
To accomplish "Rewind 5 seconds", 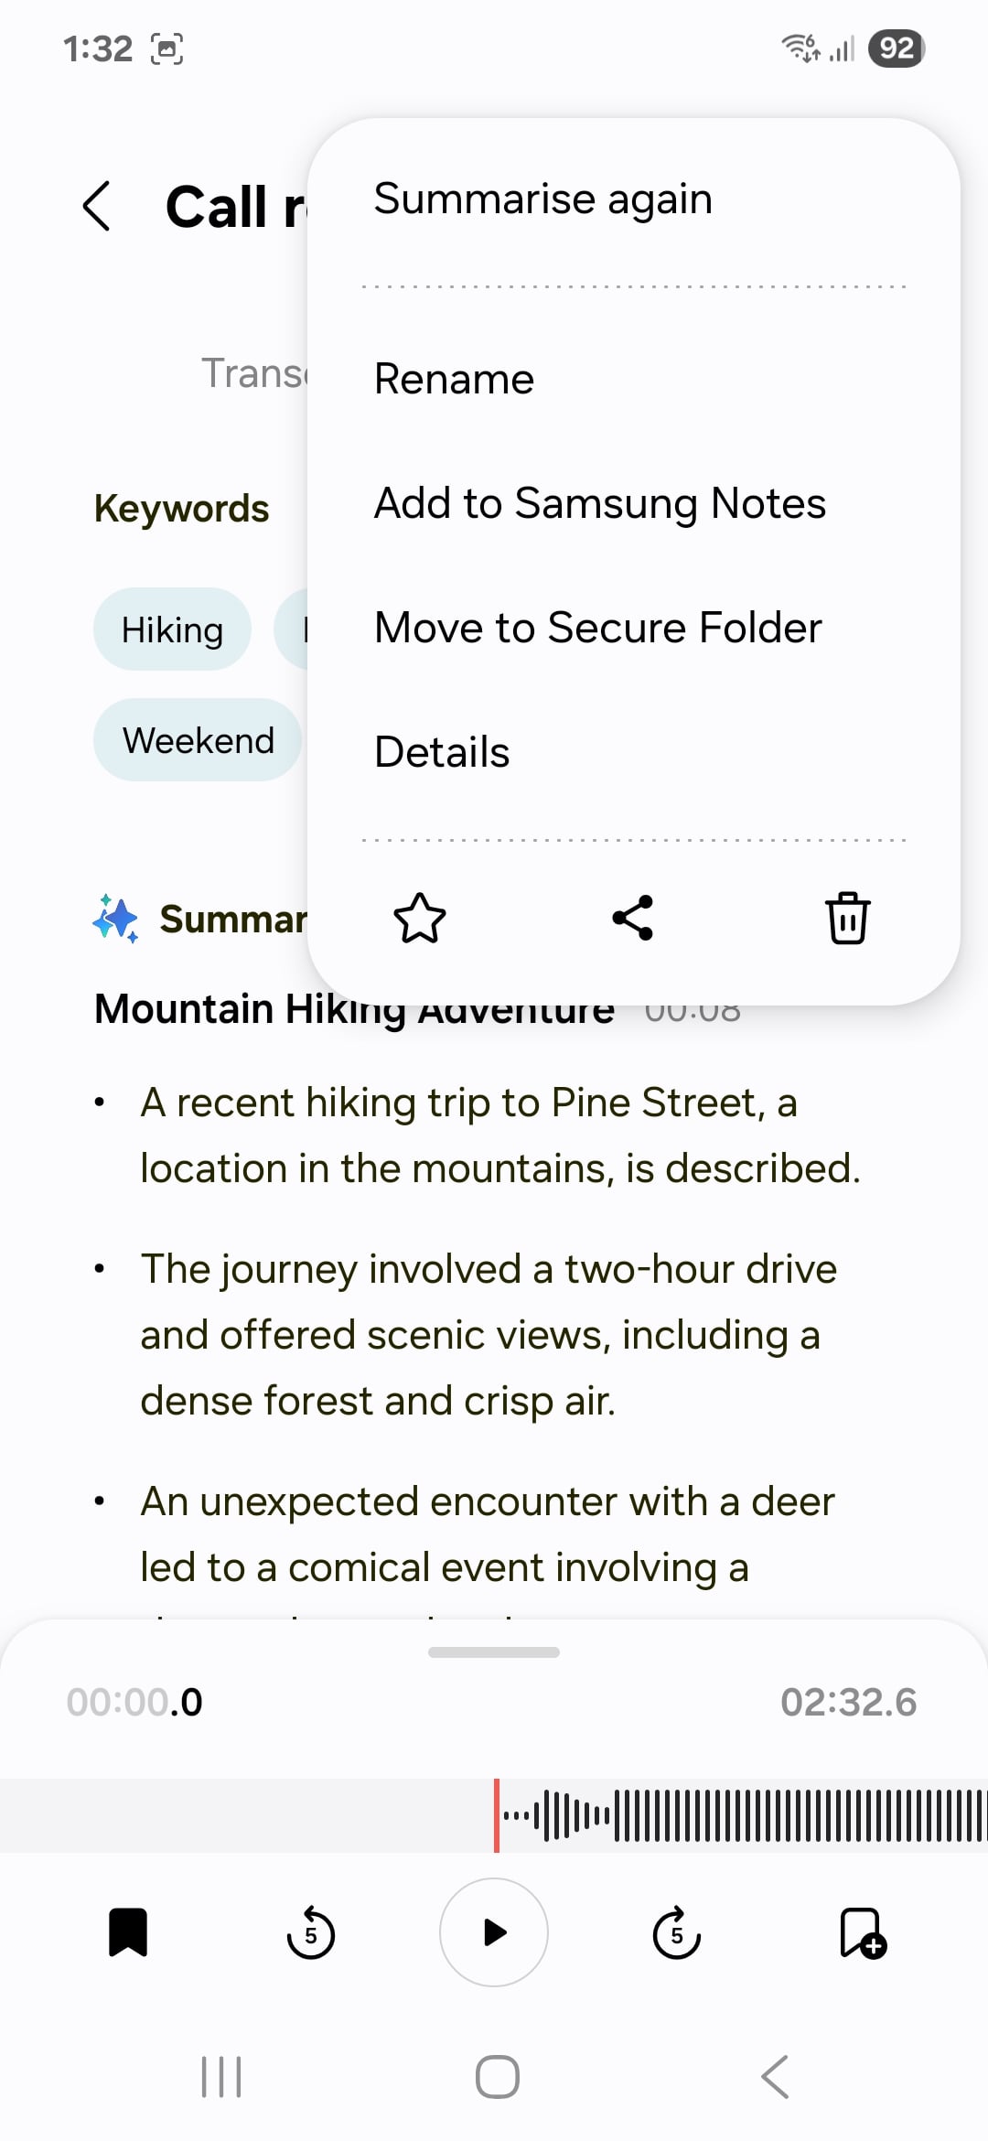I will [x=311, y=1932].
